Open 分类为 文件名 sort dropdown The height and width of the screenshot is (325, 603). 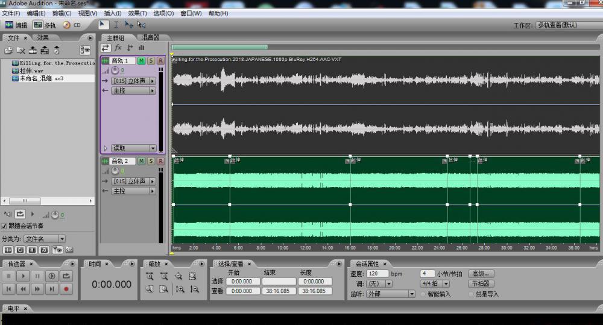pos(45,239)
